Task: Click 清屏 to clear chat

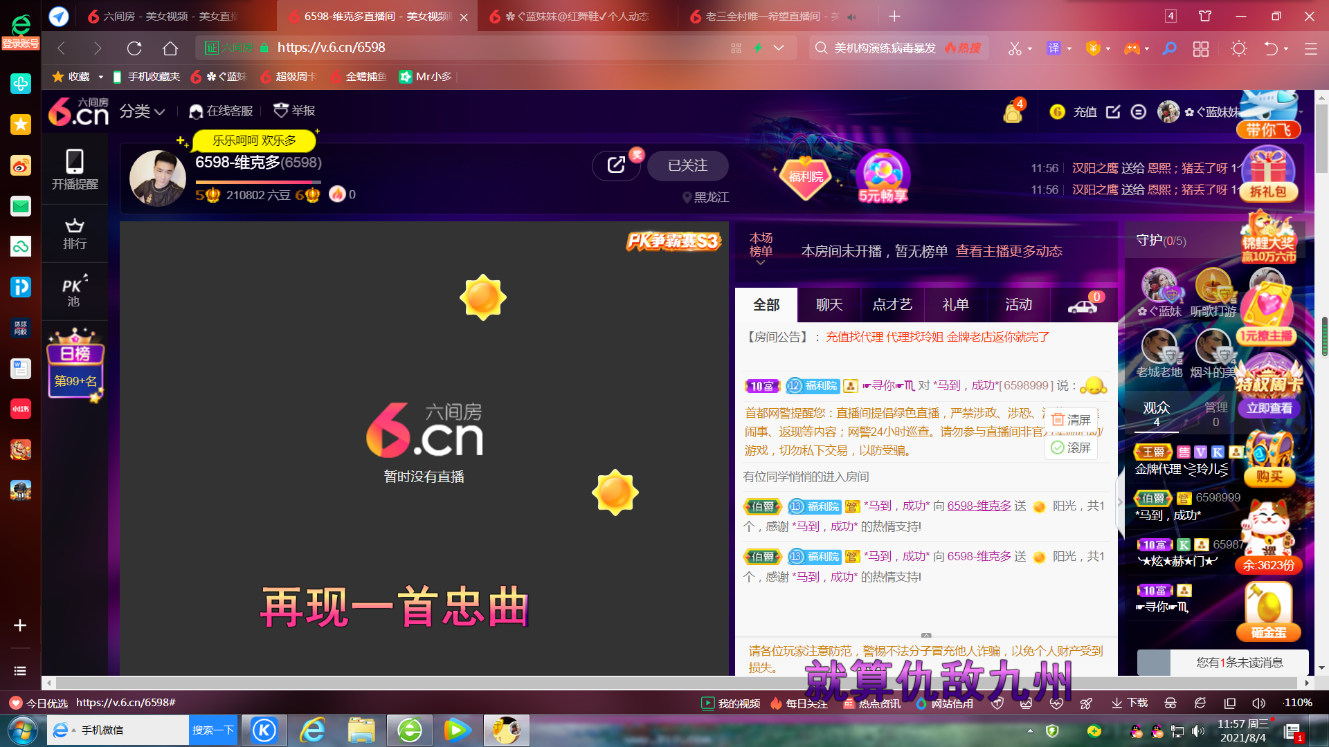Action: click(x=1071, y=420)
